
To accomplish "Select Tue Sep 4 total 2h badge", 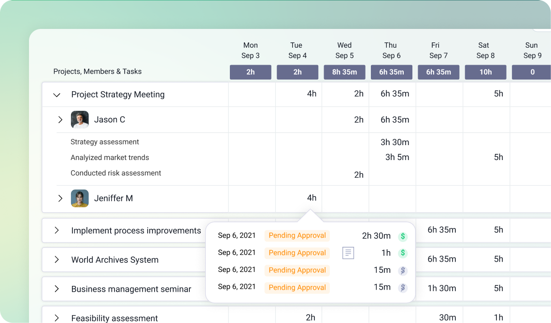I will pyautogui.click(x=297, y=72).
